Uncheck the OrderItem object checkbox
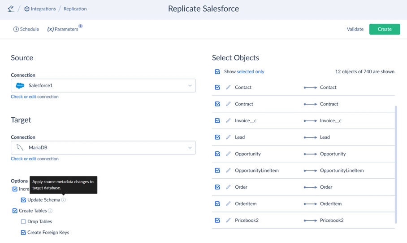 click(x=217, y=204)
